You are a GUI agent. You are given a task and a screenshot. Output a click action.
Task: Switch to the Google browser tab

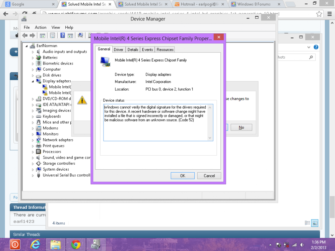[30, 4]
